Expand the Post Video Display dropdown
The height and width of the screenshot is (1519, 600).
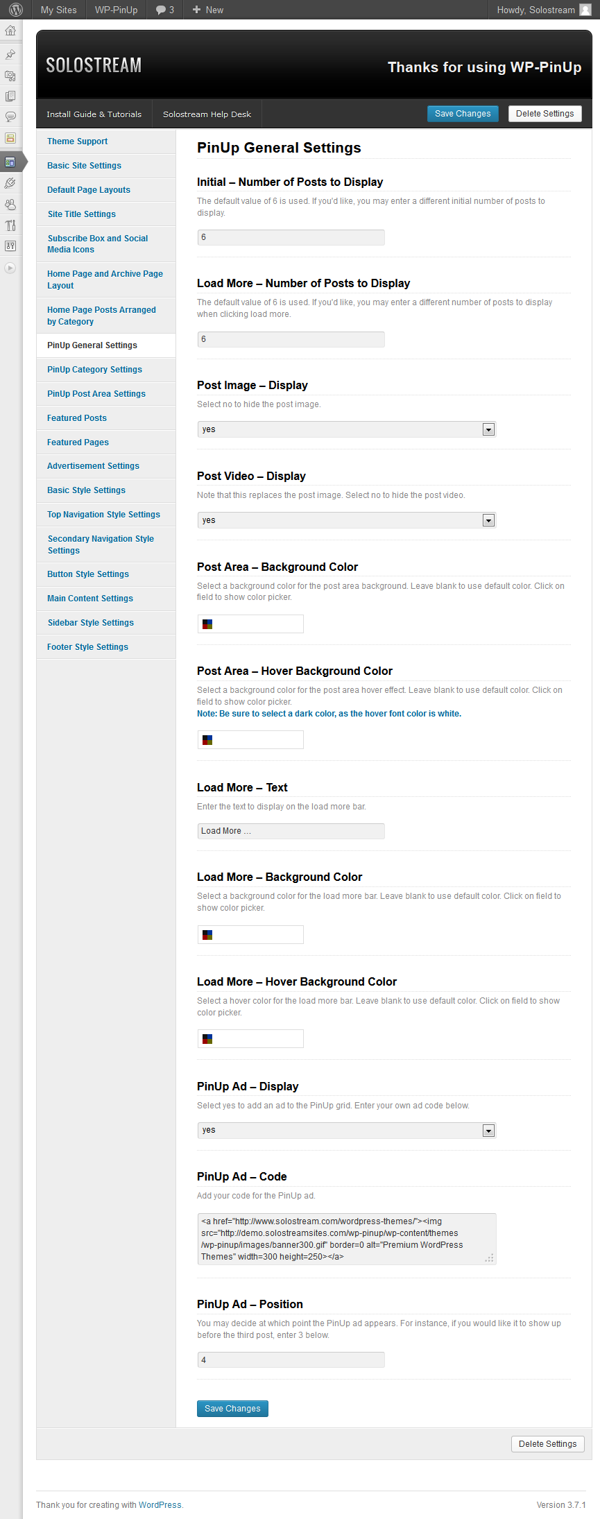[347, 520]
